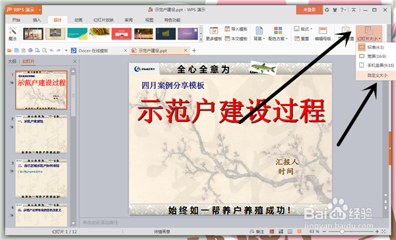
Task: Click the fit-to-window icon beside zoom
Action: (x=383, y=231)
